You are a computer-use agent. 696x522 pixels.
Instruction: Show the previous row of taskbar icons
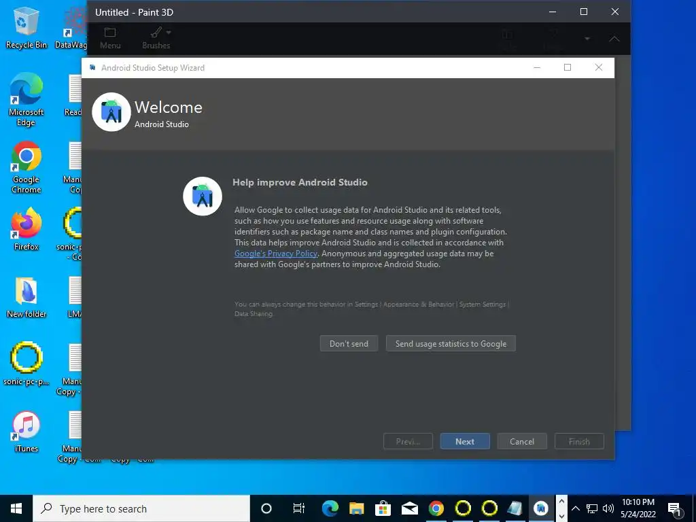tap(561, 502)
